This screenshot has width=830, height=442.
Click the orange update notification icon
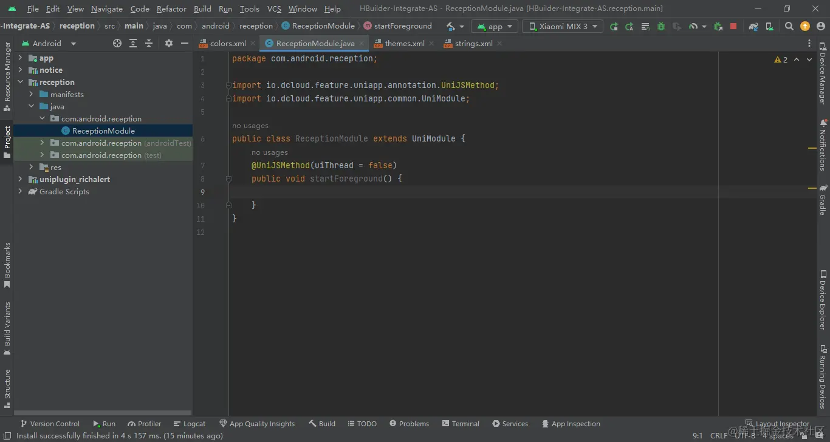click(x=805, y=26)
